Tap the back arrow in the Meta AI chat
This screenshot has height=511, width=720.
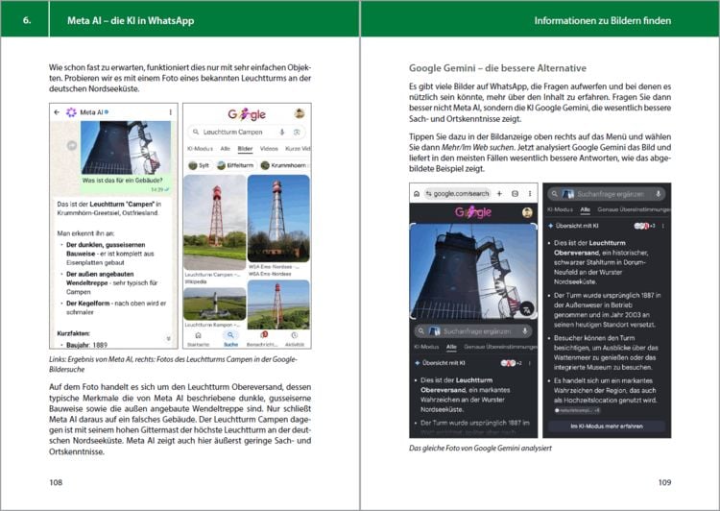[57, 112]
